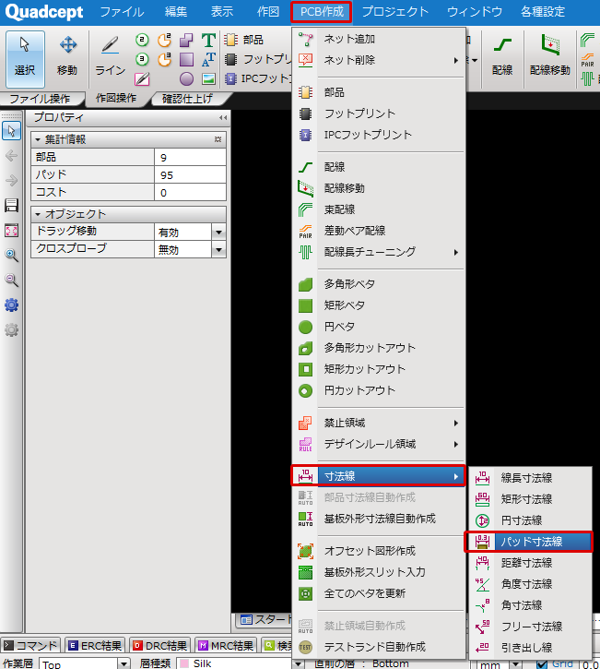Open the 各種設定 menu
The image size is (600, 669).
pyautogui.click(x=543, y=12)
